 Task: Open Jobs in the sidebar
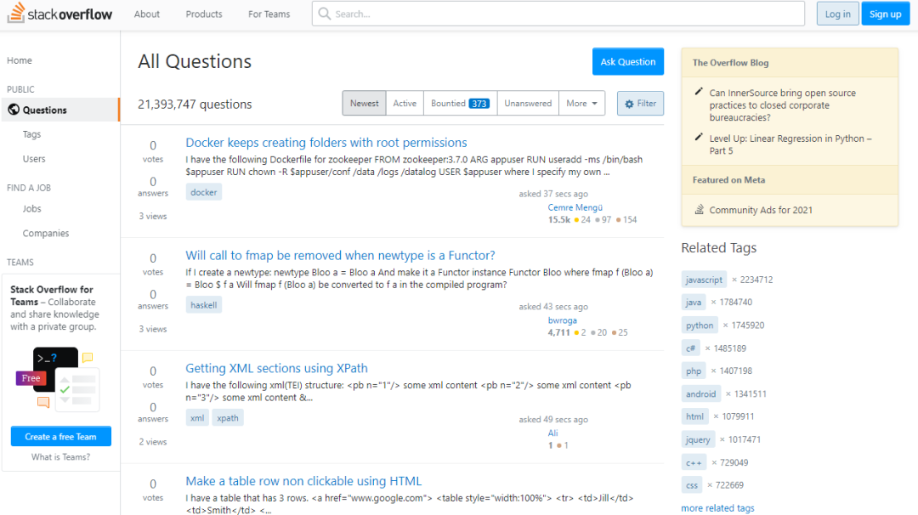31,208
